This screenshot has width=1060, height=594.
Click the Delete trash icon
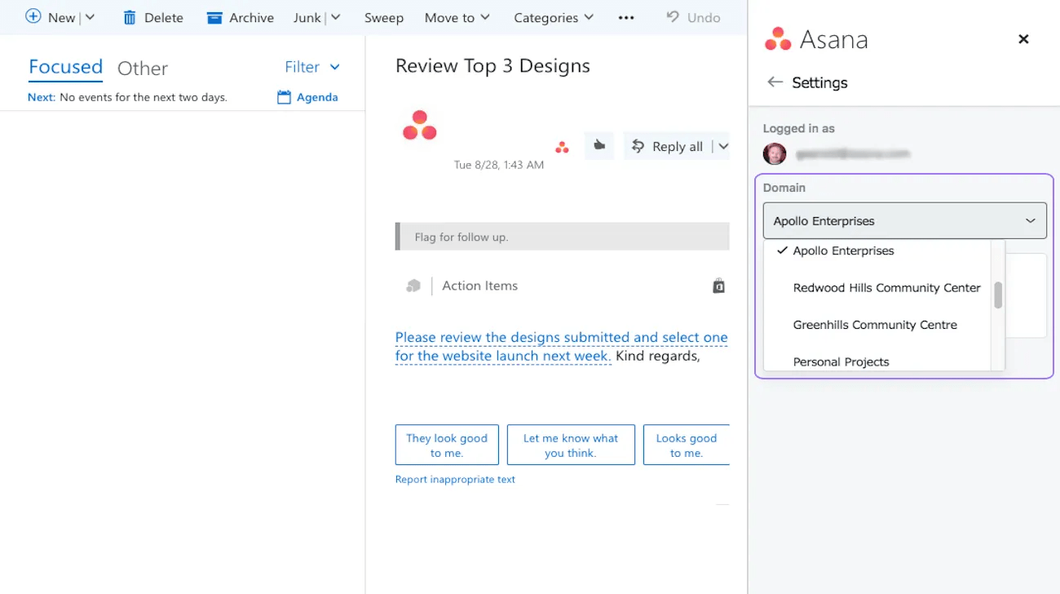pos(129,17)
